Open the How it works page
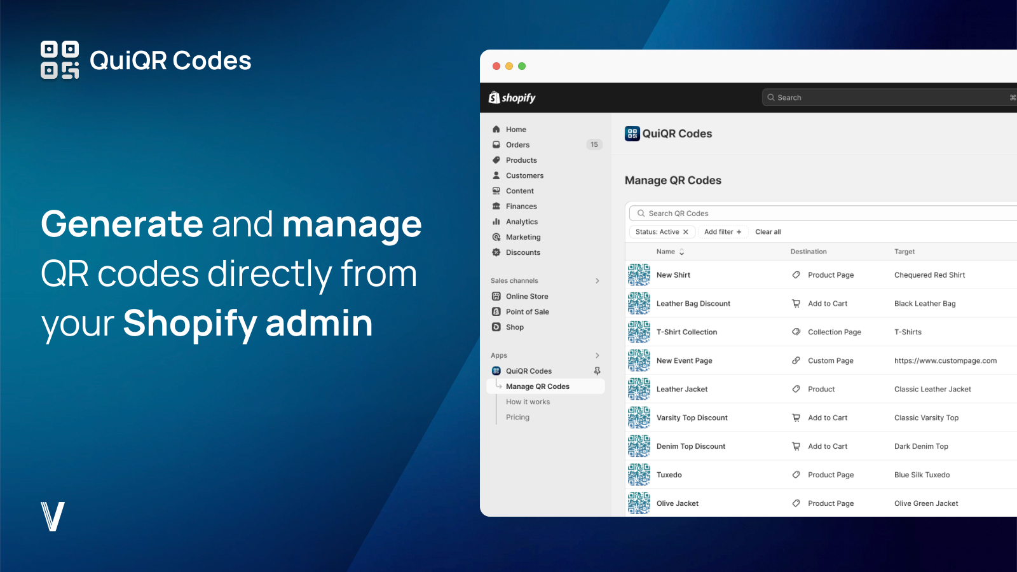The width and height of the screenshot is (1017, 572). [528, 402]
